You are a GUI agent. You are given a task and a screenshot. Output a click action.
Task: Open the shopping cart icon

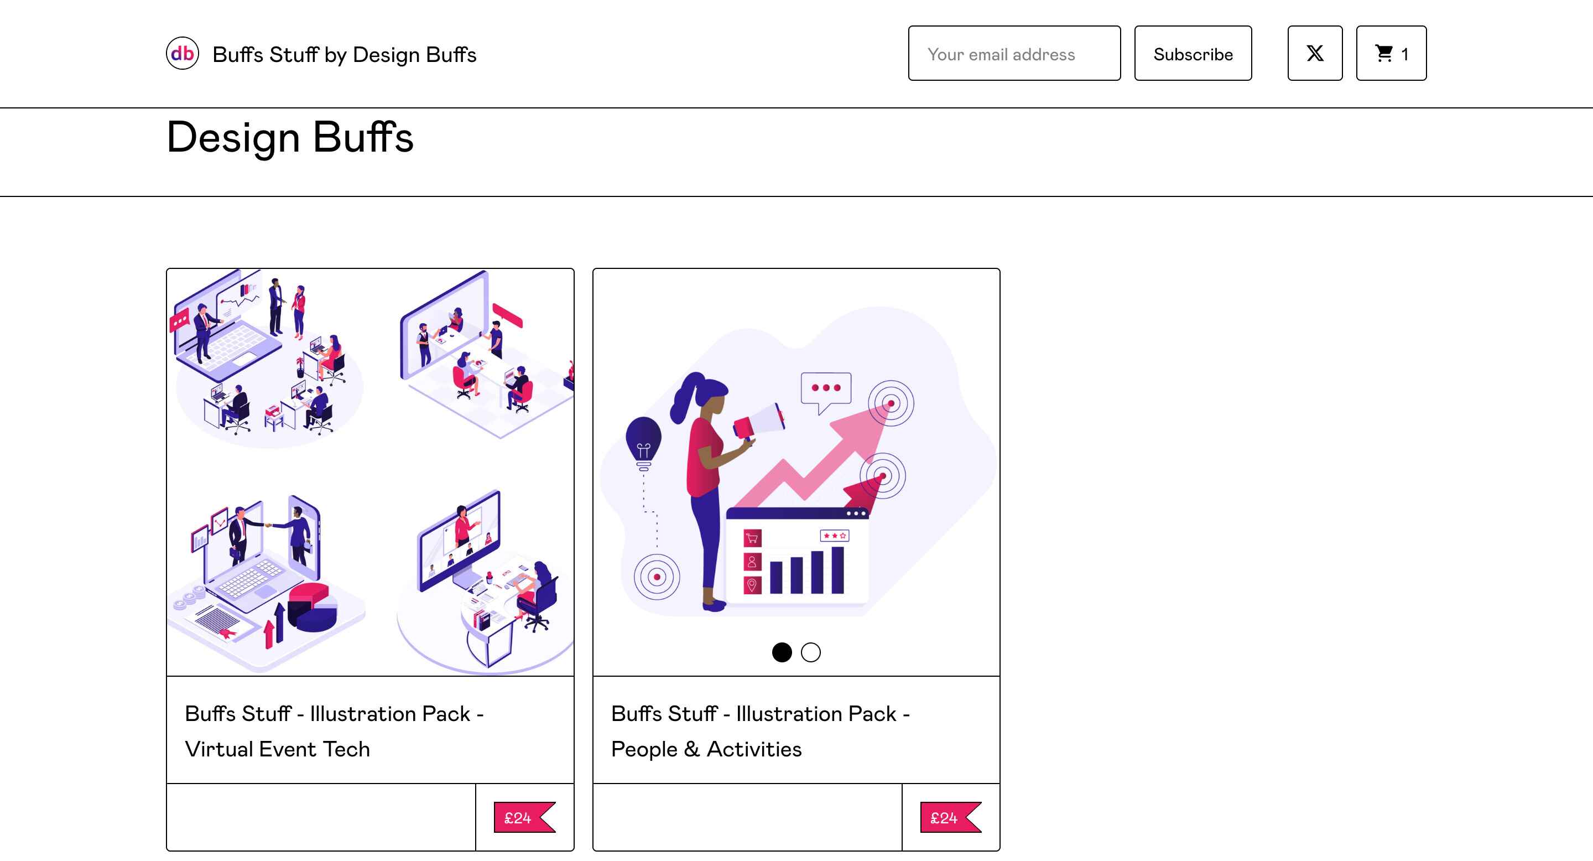[1390, 54]
